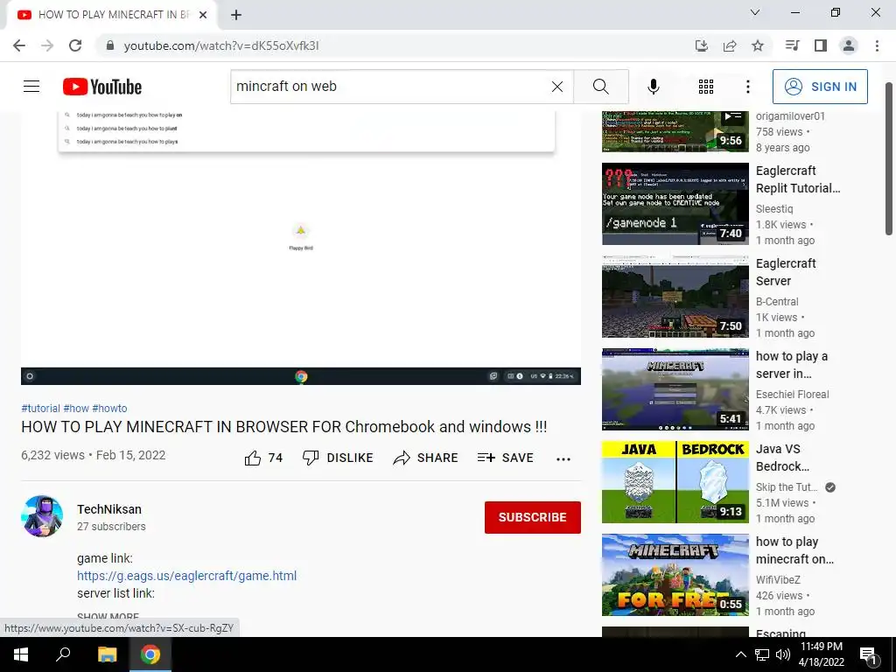The width and height of the screenshot is (896, 672).
Task: Open the network tray icon
Action: pyautogui.click(x=762, y=654)
